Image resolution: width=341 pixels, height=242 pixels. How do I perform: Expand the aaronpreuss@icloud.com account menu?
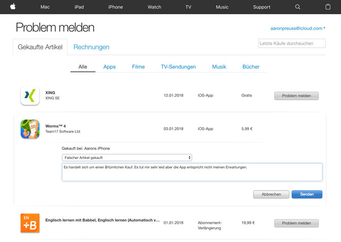[x=298, y=28]
